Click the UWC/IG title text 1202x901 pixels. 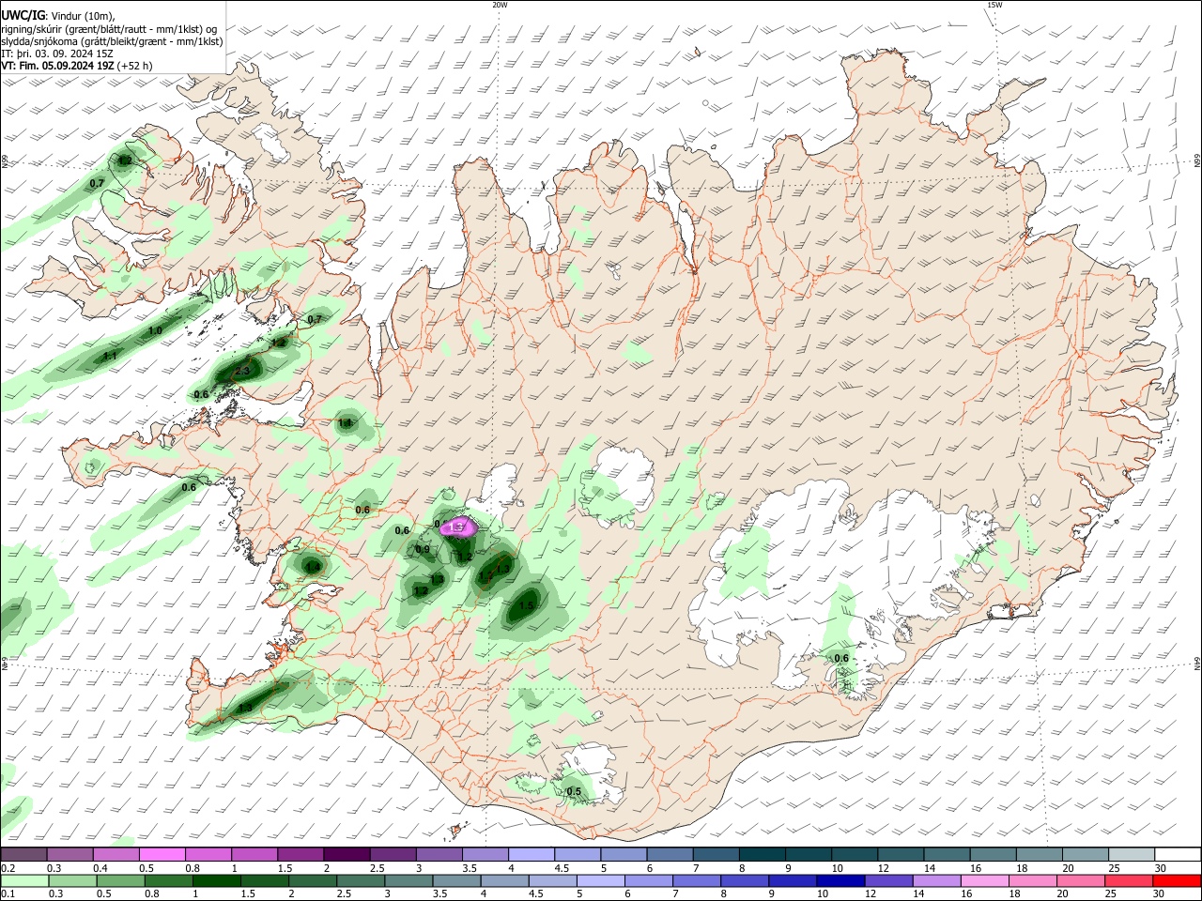tap(22, 15)
